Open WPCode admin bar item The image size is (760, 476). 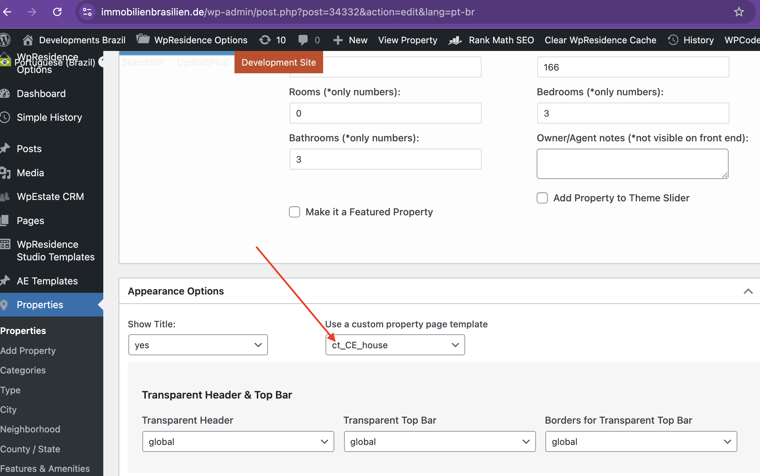[742, 40]
